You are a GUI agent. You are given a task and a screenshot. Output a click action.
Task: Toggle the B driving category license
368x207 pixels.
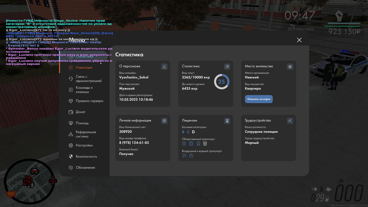coord(183,132)
